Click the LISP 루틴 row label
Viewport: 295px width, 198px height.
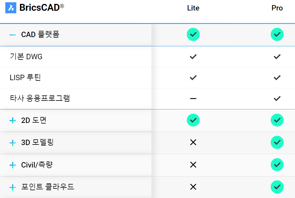click(x=25, y=77)
